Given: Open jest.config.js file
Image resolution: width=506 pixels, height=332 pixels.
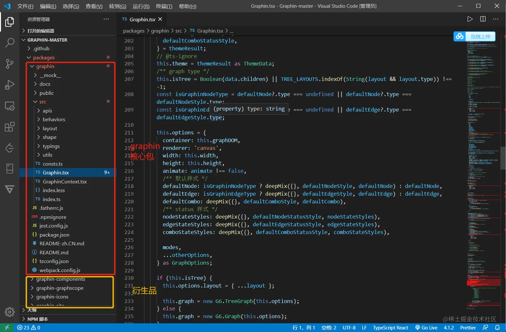Looking at the screenshot, I should click(x=68, y=225).
